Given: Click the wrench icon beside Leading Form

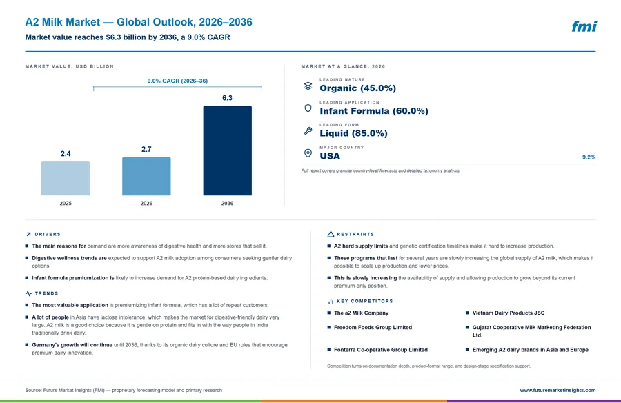Looking at the screenshot, I should [308, 130].
